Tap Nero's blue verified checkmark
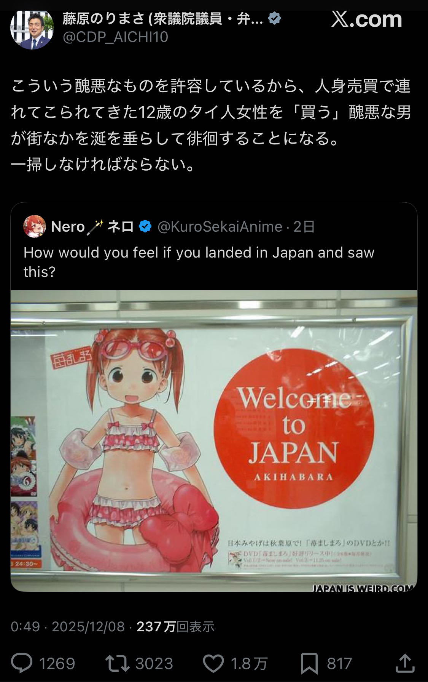 [145, 227]
